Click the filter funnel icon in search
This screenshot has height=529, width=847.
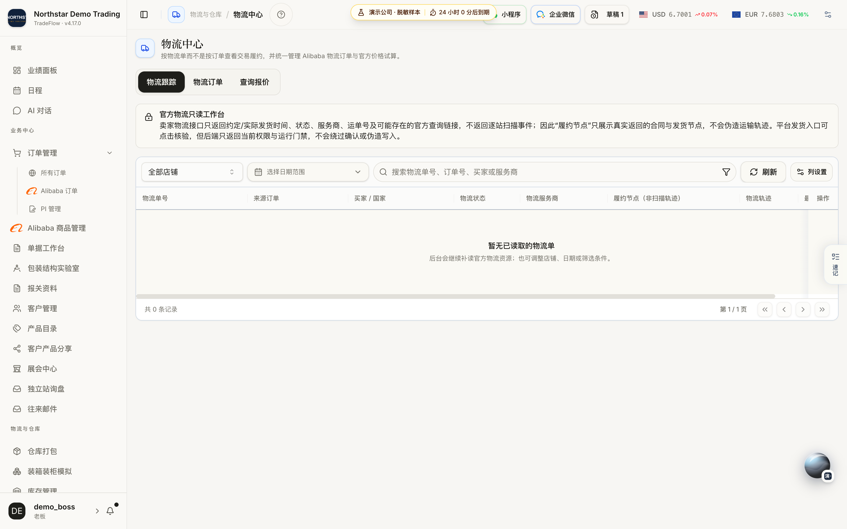click(726, 172)
